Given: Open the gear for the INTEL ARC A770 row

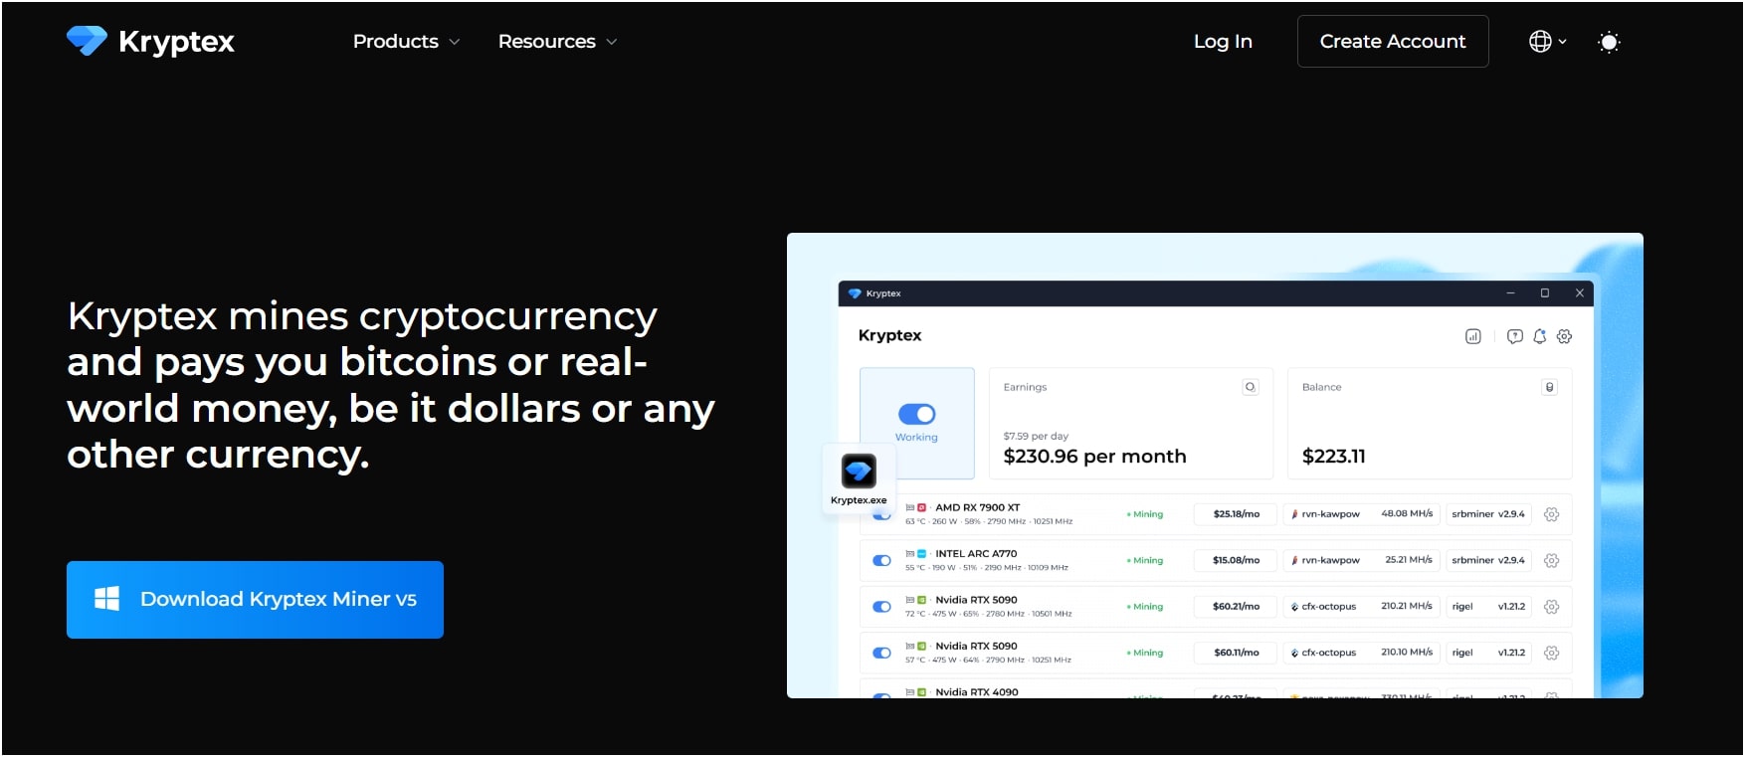Looking at the screenshot, I should pyautogui.click(x=1551, y=560).
